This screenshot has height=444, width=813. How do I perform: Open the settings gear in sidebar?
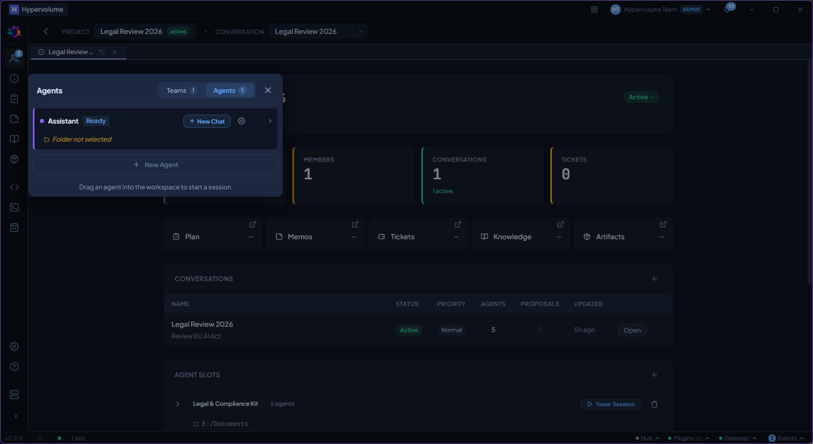pos(14,346)
